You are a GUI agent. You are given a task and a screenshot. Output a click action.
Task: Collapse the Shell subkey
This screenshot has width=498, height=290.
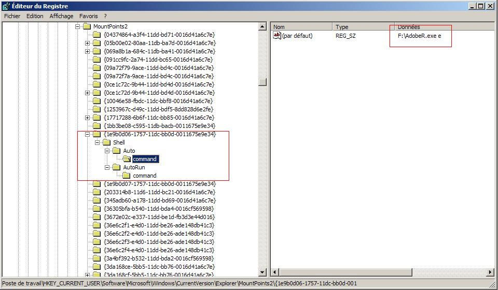point(97,142)
